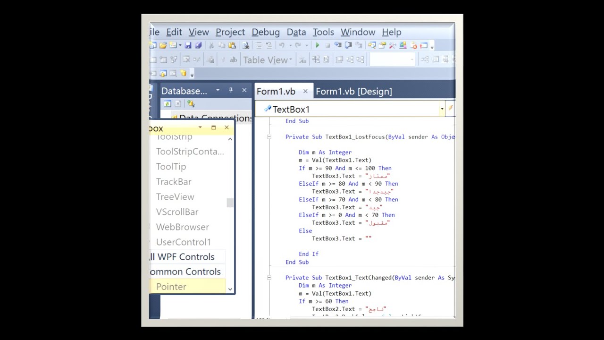Select the WebBrowser toolbox item
The width and height of the screenshot is (604, 340).
pyautogui.click(x=183, y=227)
